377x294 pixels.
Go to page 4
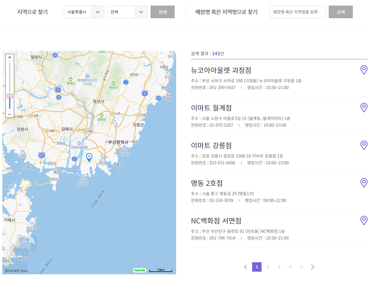click(290, 267)
